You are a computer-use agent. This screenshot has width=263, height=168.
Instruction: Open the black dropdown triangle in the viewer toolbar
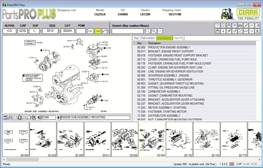pyautogui.click(x=5, y=117)
